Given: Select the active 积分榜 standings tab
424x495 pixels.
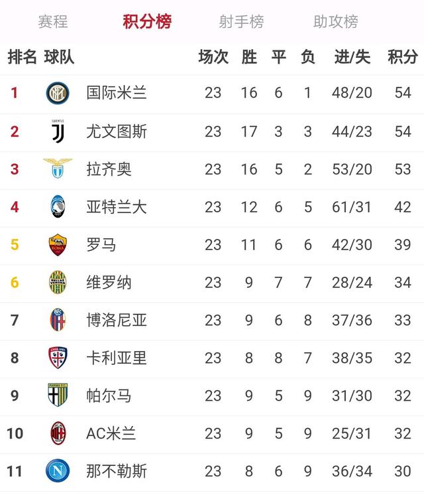Looking at the screenshot, I should coord(147,22).
